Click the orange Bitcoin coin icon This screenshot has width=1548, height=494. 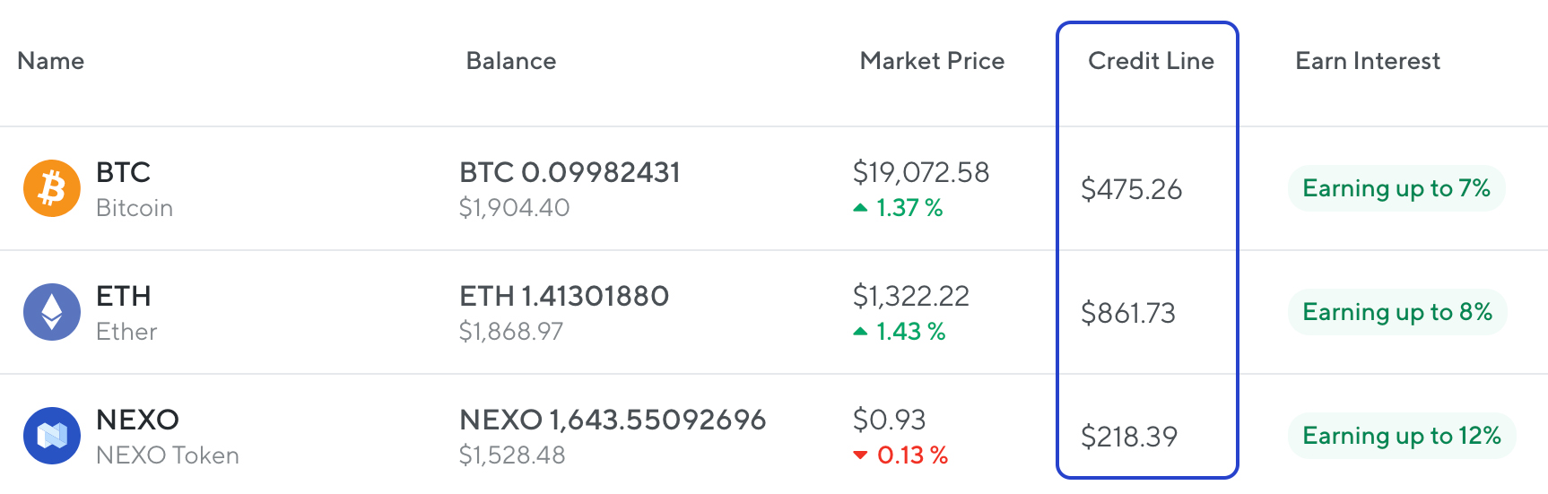coord(52,189)
